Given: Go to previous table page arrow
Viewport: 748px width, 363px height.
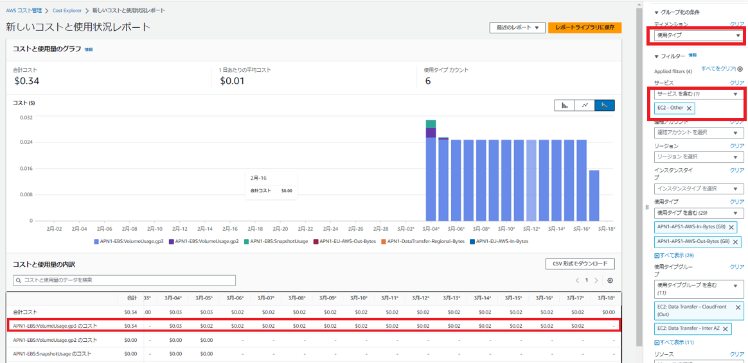Looking at the screenshot, I should pos(576,280).
